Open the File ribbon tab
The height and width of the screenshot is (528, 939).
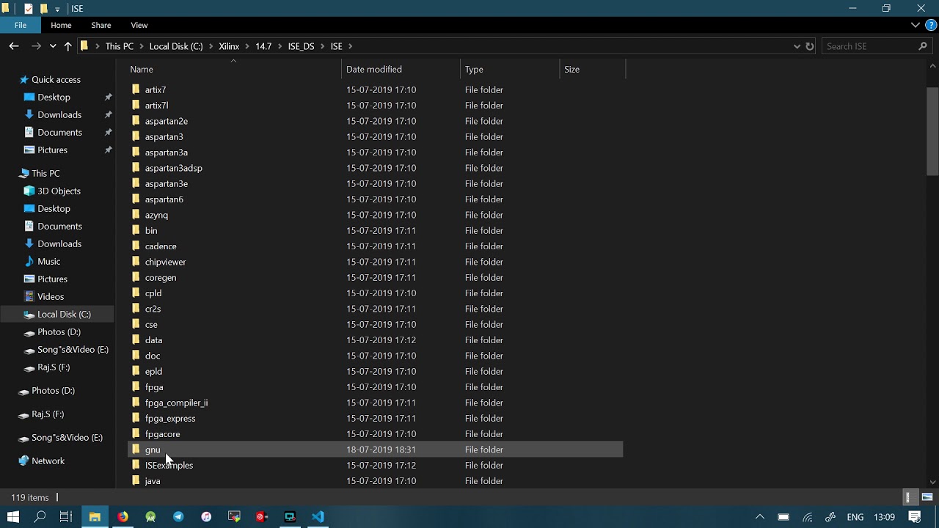21,25
